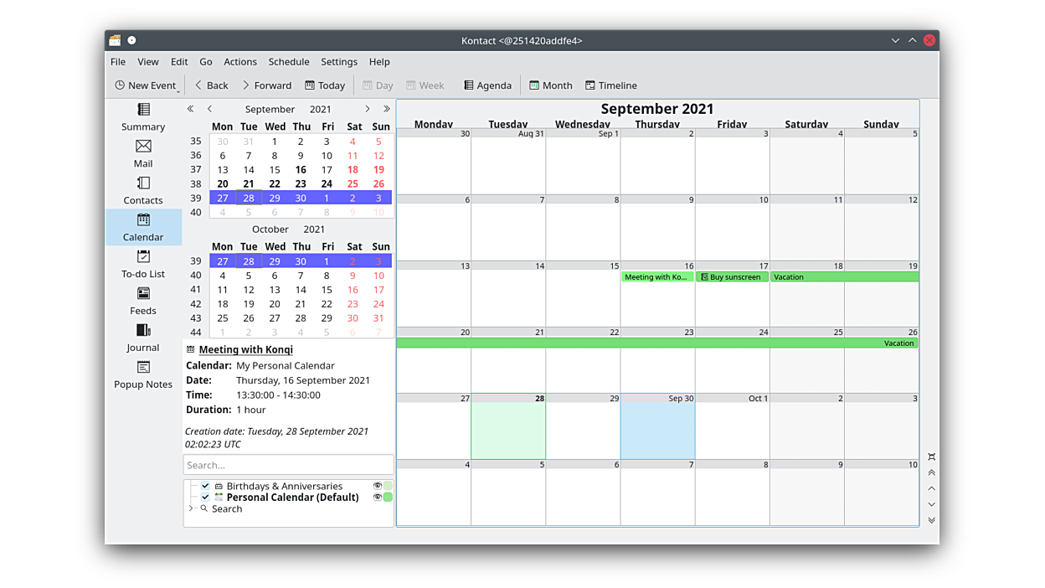Click the calendar Search input field
The width and height of the screenshot is (1045, 588).
click(x=288, y=465)
